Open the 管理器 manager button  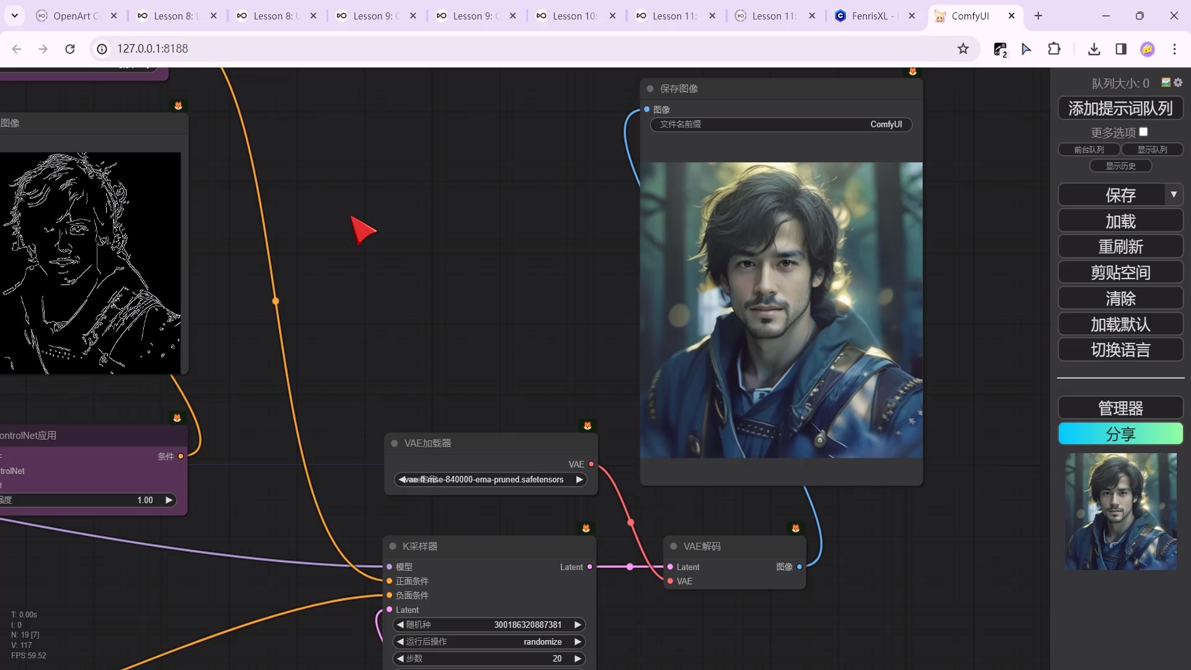[1120, 408]
